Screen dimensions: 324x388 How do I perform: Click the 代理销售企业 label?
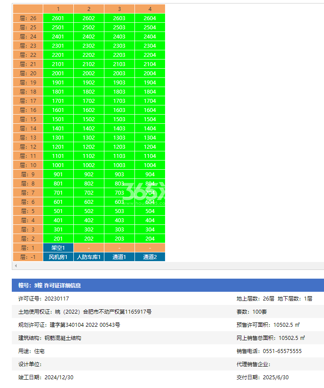(253, 364)
